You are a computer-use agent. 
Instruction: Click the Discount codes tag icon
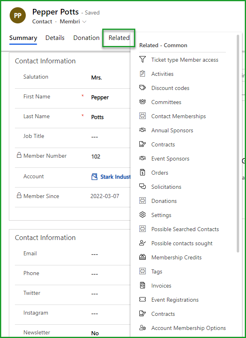pyautogui.click(x=143, y=88)
